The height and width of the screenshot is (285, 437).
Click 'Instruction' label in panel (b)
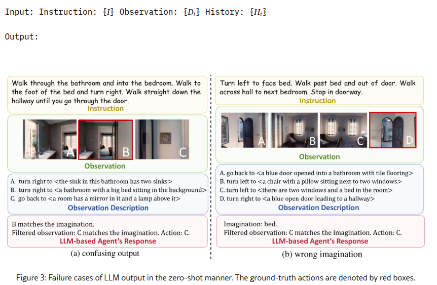click(x=317, y=101)
